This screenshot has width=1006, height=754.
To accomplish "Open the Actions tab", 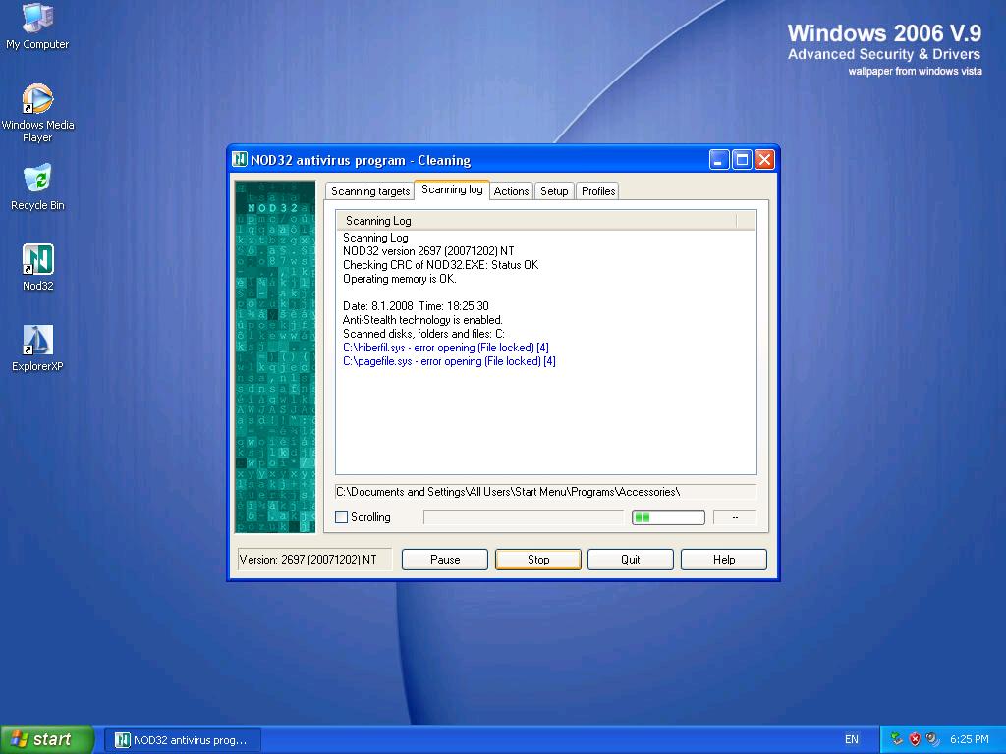I will (x=511, y=191).
